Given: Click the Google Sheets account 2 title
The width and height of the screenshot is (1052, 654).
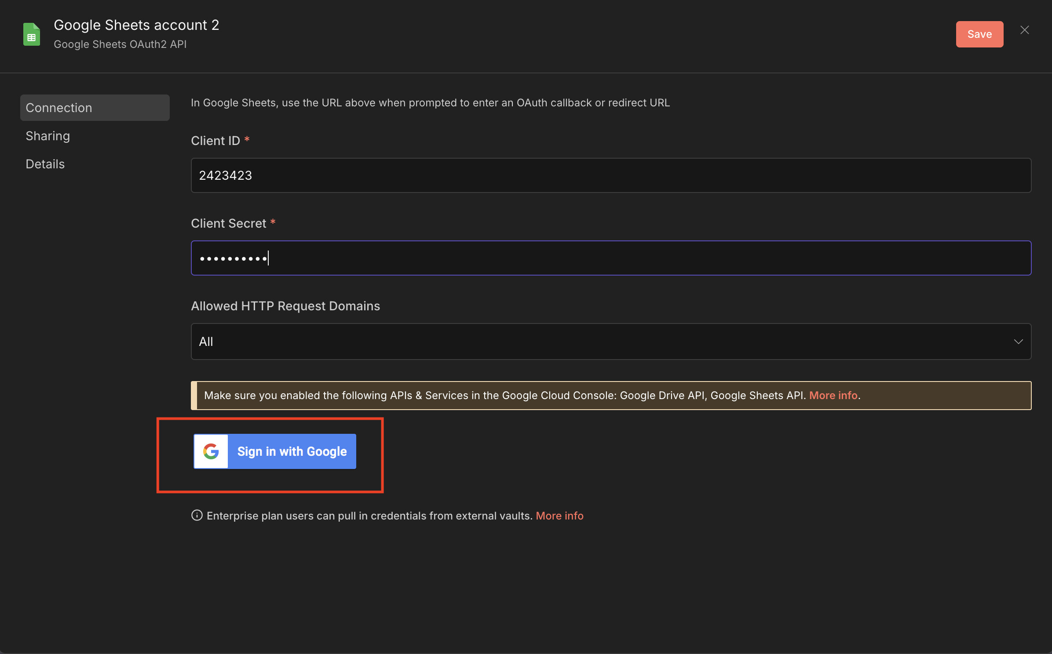Looking at the screenshot, I should (136, 25).
